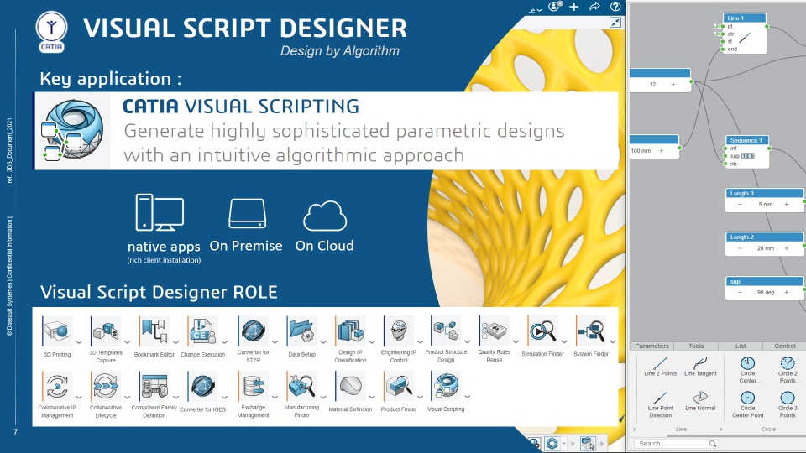Switch to the Control tab
This screenshot has height=453, width=806.
click(x=784, y=346)
